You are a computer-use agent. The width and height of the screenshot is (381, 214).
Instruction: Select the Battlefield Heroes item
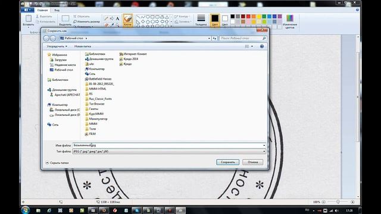click(98, 79)
